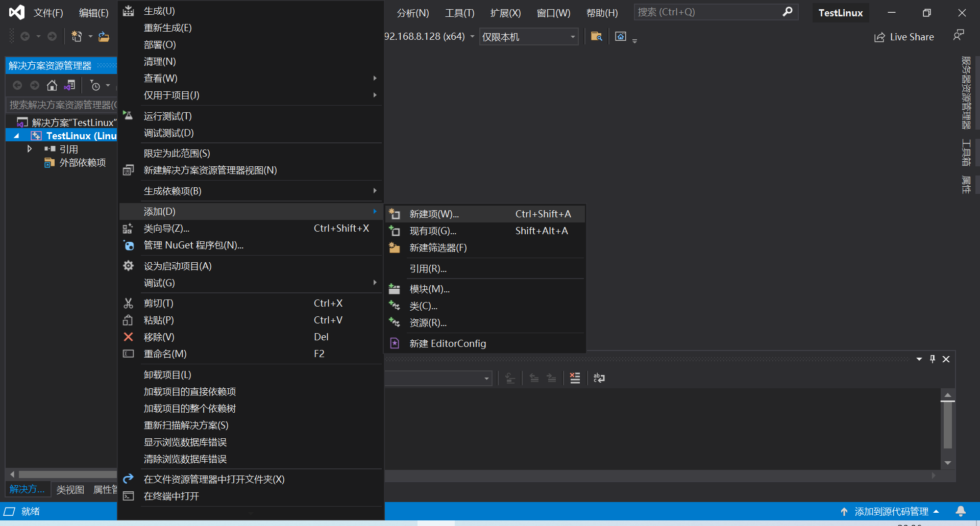This screenshot has height=526, width=980.
Task: Click the 管理 NuGet 程序包 package icon
Action: 128,245
